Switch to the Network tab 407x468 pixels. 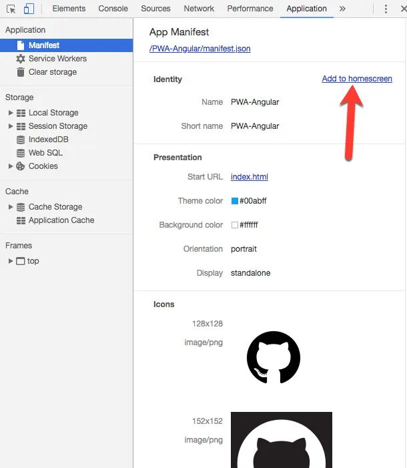point(199,9)
